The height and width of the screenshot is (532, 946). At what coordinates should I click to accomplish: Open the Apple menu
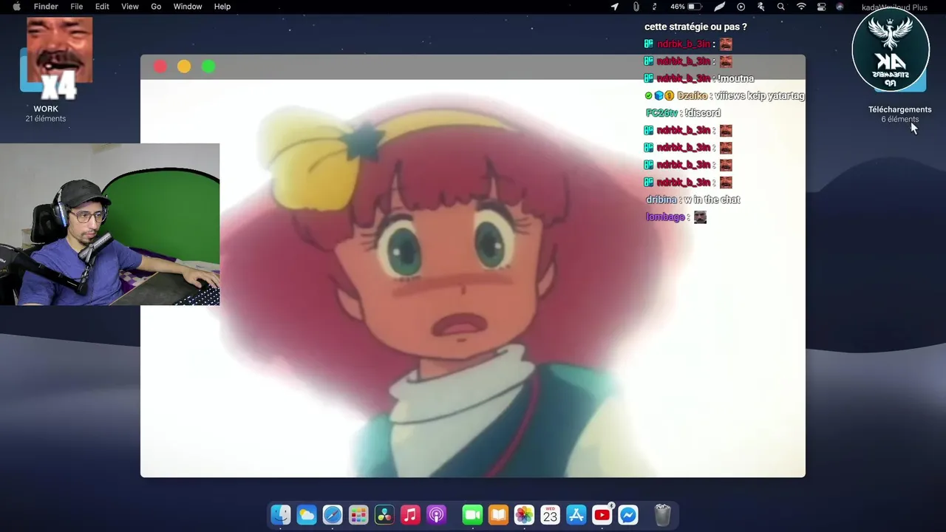[x=16, y=7]
